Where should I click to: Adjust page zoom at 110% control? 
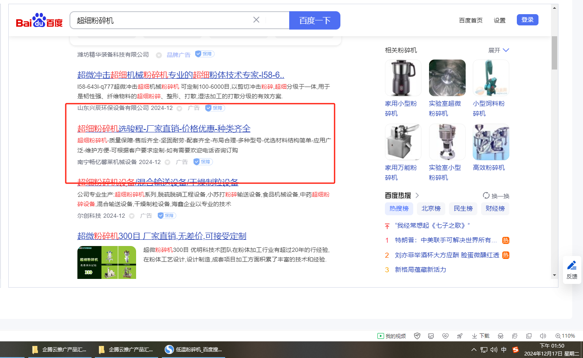[x=565, y=336]
